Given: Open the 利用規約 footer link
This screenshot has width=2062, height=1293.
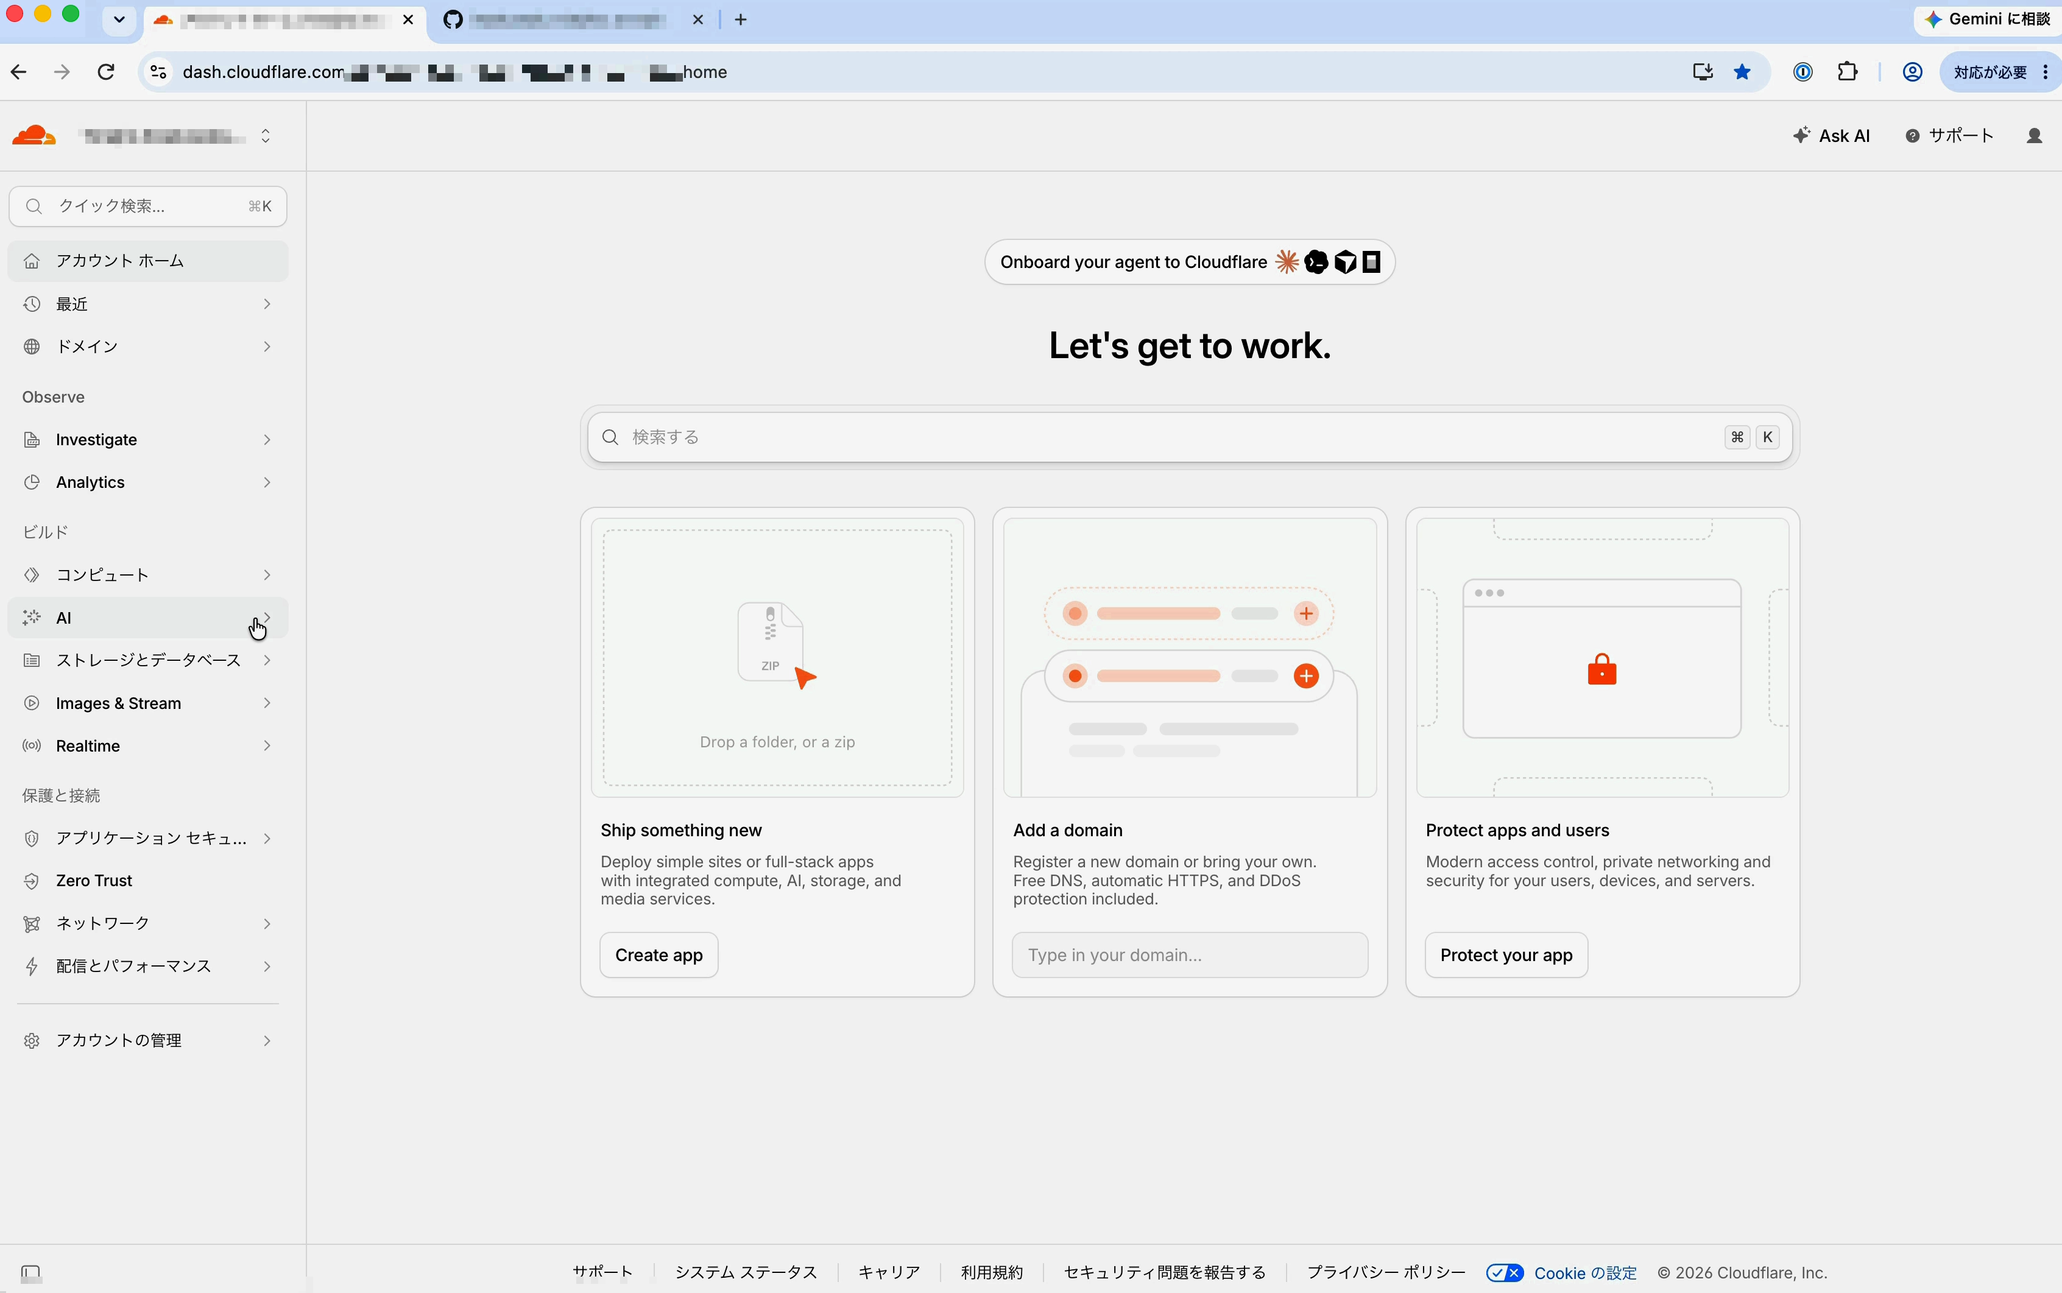Looking at the screenshot, I should click(991, 1272).
